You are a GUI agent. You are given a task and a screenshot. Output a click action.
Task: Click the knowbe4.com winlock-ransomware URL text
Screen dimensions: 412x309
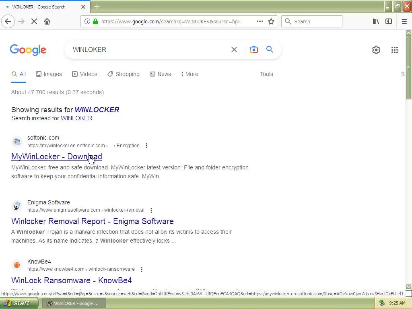click(x=81, y=269)
